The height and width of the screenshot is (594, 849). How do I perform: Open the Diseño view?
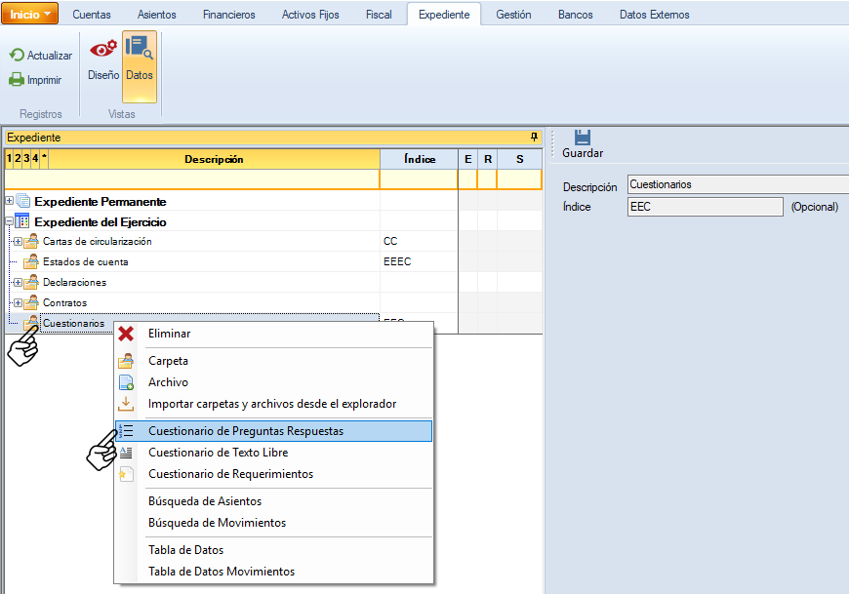pos(102,59)
